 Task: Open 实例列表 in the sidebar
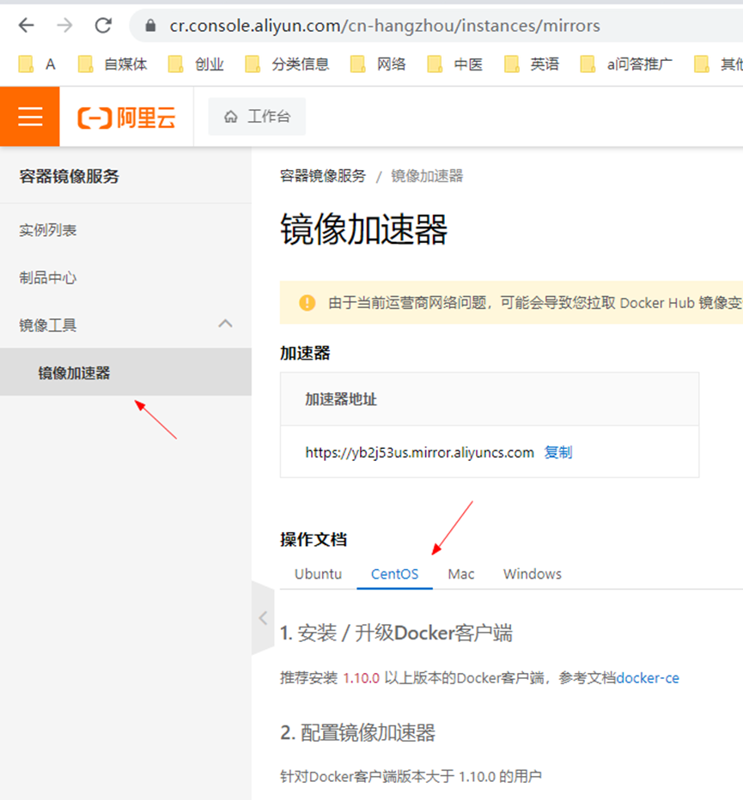point(48,230)
